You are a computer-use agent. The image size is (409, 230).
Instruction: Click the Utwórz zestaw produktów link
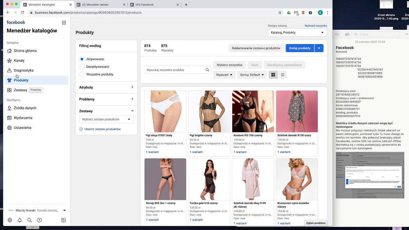pyautogui.click(x=103, y=129)
